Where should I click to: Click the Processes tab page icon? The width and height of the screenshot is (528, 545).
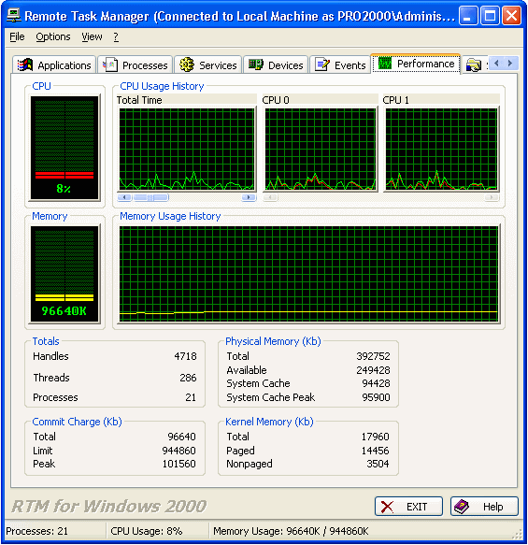tap(110, 65)
